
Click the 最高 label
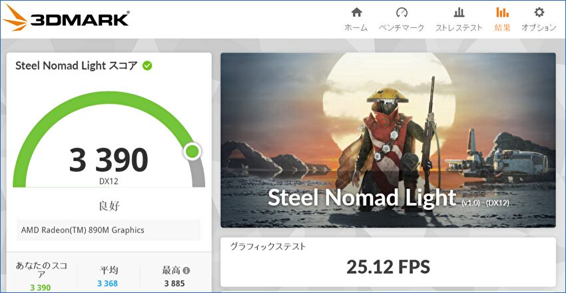[x=171, y=270]
